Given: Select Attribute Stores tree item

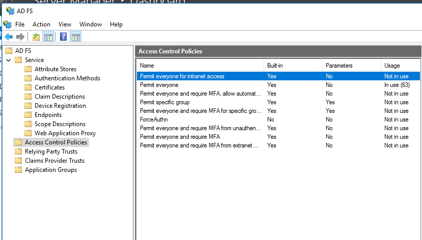Looking at the screenshot, I should (55, 69).
